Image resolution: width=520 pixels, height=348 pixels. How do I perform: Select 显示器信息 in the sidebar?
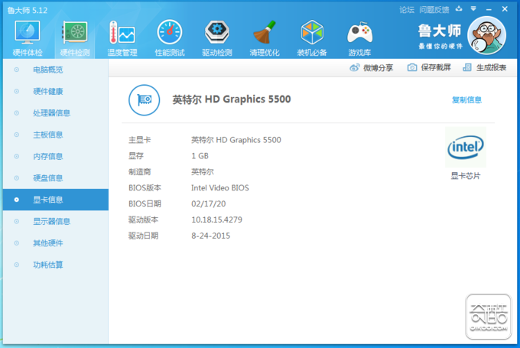tap(56, 221)
